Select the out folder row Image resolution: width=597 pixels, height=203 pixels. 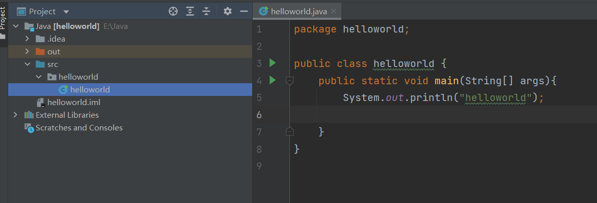(130, 52)
